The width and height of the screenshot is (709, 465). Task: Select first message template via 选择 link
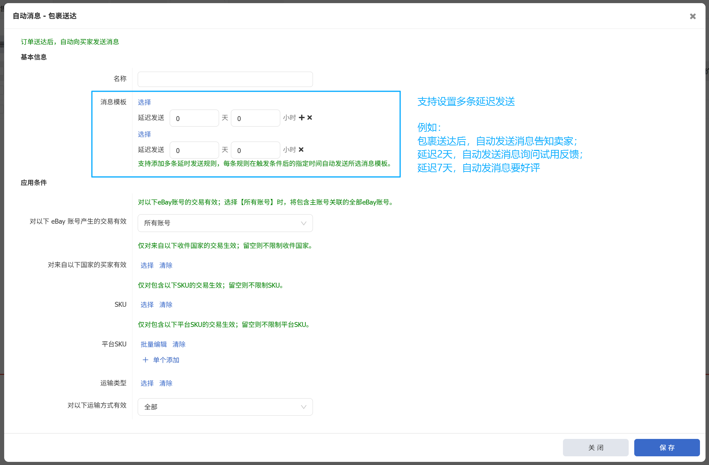click(144, 102)
